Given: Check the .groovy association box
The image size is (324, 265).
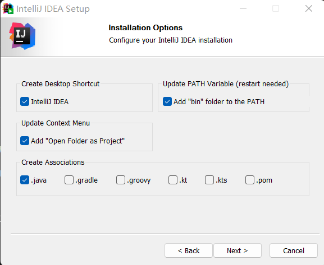Looking at the screenshot, I should (121, 180).
